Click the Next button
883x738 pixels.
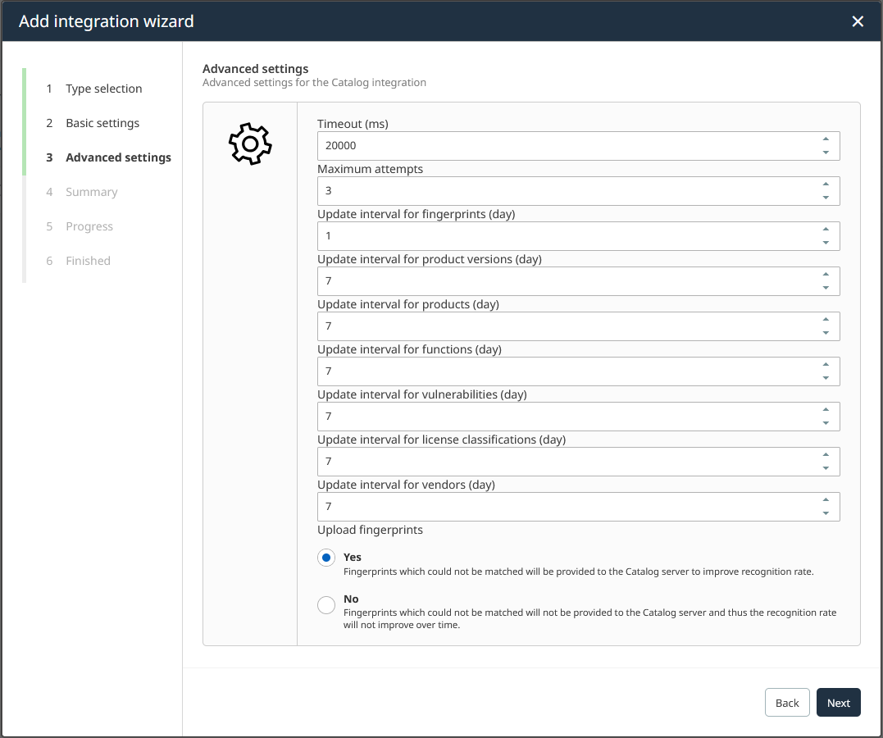[838, 703]
